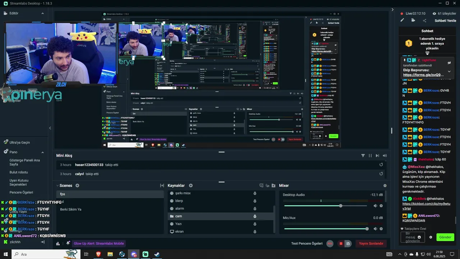Screen dimensions: 460x259
Task: Open Pencere Öğeleri in sidebar
Action: tap(21, 192)
